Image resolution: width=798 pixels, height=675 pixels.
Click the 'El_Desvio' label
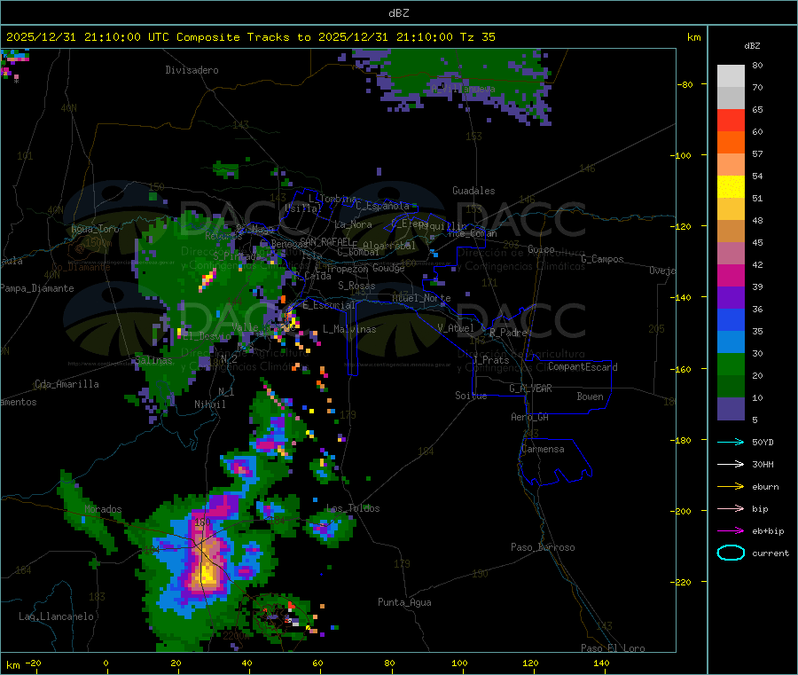point(207,336)
